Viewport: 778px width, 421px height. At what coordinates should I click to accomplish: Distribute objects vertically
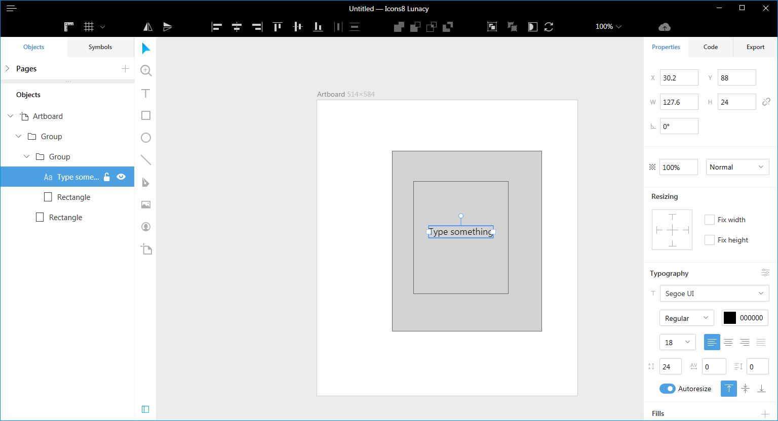355,27
